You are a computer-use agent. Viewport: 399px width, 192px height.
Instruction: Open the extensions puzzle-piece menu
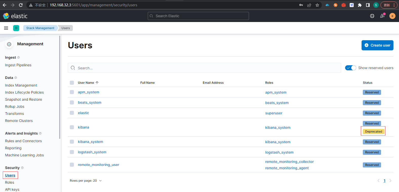360,5
